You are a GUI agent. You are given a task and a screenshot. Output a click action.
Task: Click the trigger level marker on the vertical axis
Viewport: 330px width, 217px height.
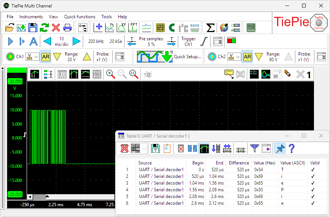(25, 135)
